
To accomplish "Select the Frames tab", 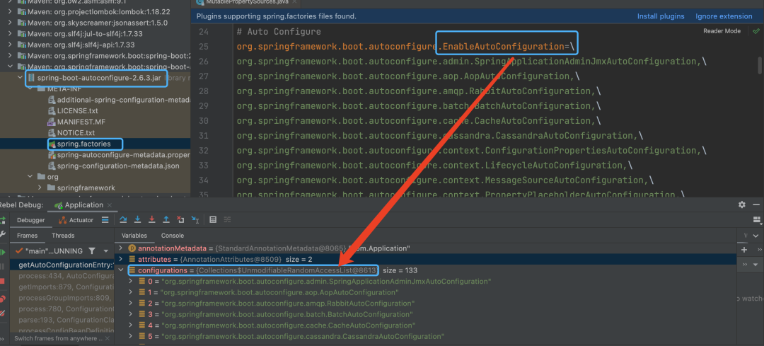I will click(x=27, y=236).
